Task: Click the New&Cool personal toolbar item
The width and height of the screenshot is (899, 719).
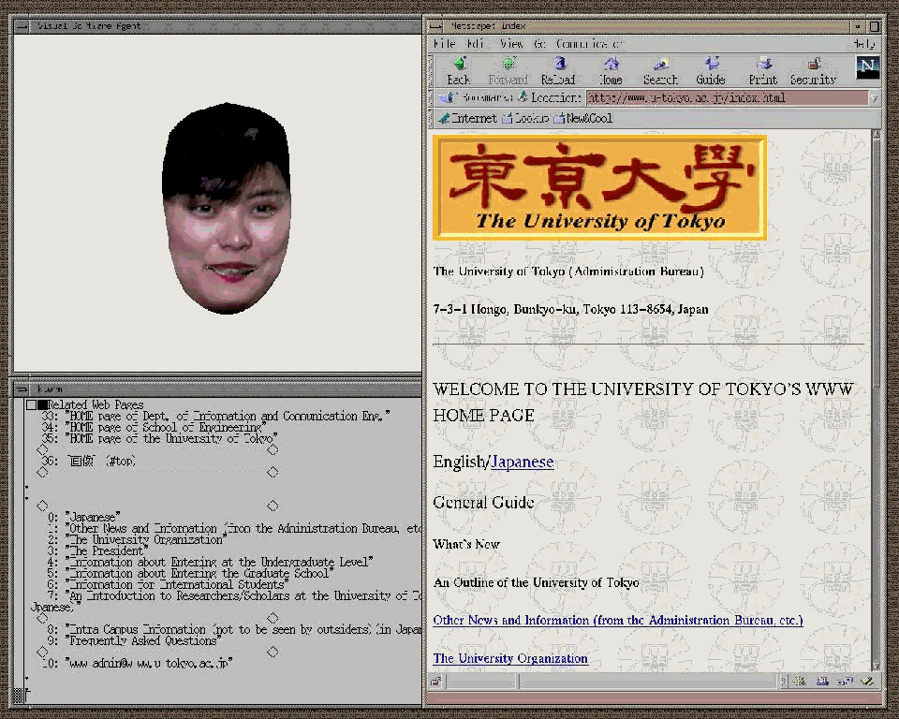Action: coord(583,119)
